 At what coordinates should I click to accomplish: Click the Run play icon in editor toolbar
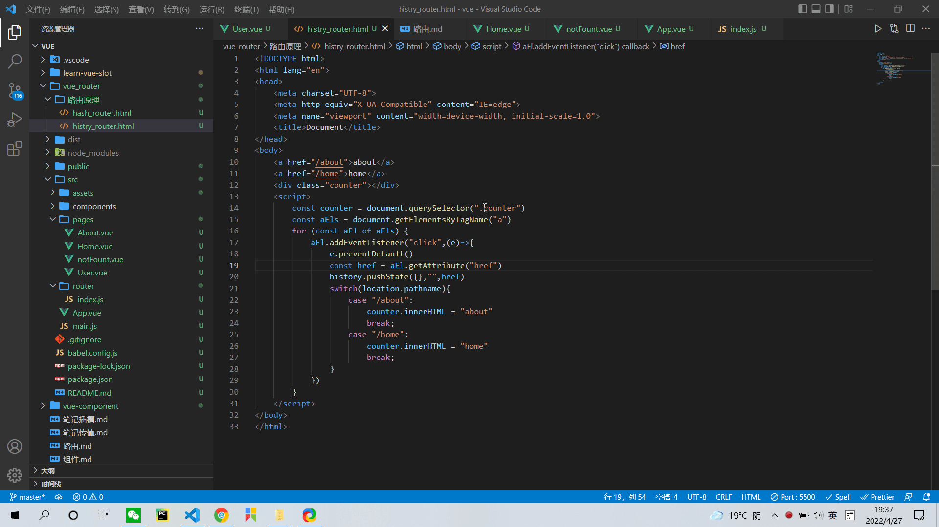point(878,29)
